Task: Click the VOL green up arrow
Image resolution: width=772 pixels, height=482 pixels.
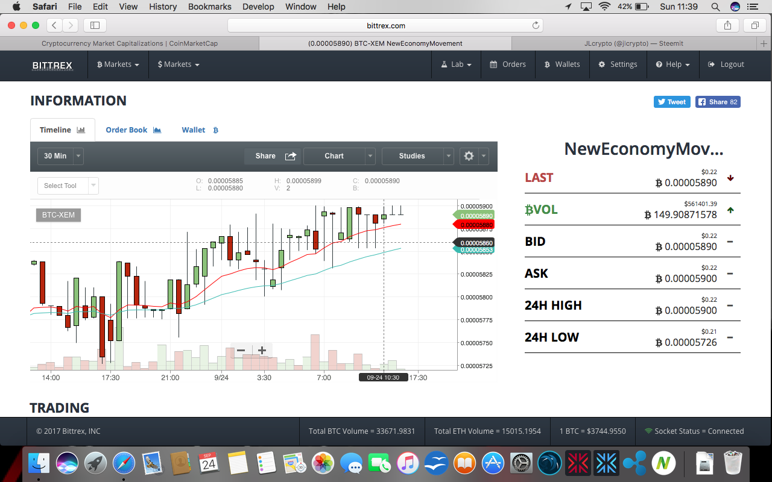Action: point(730,210)
